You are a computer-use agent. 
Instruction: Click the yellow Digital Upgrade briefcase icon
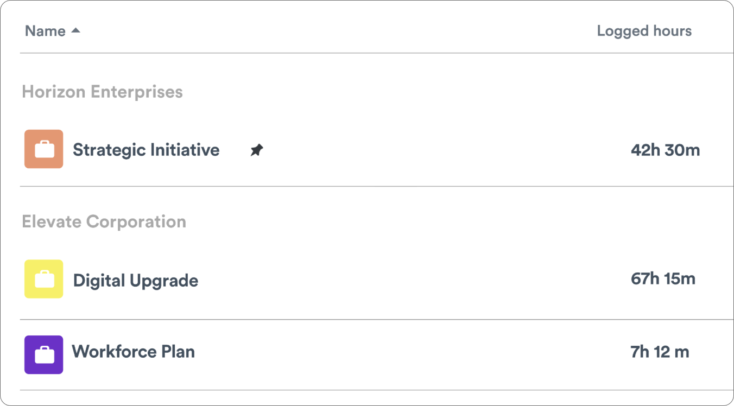(x=43, y=279)
